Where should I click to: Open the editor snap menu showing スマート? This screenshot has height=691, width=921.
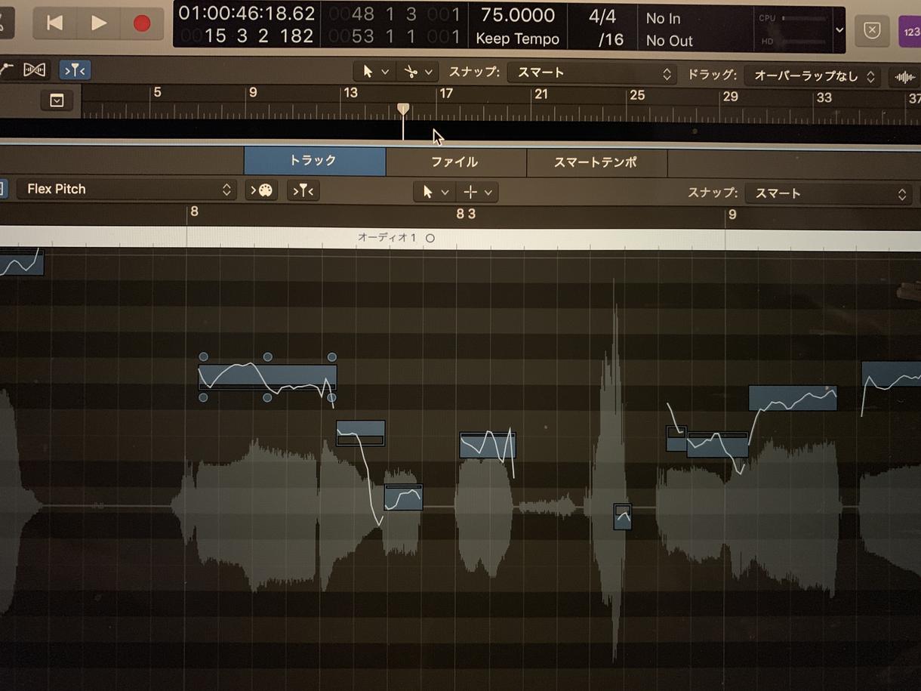[x=828, y=194]
